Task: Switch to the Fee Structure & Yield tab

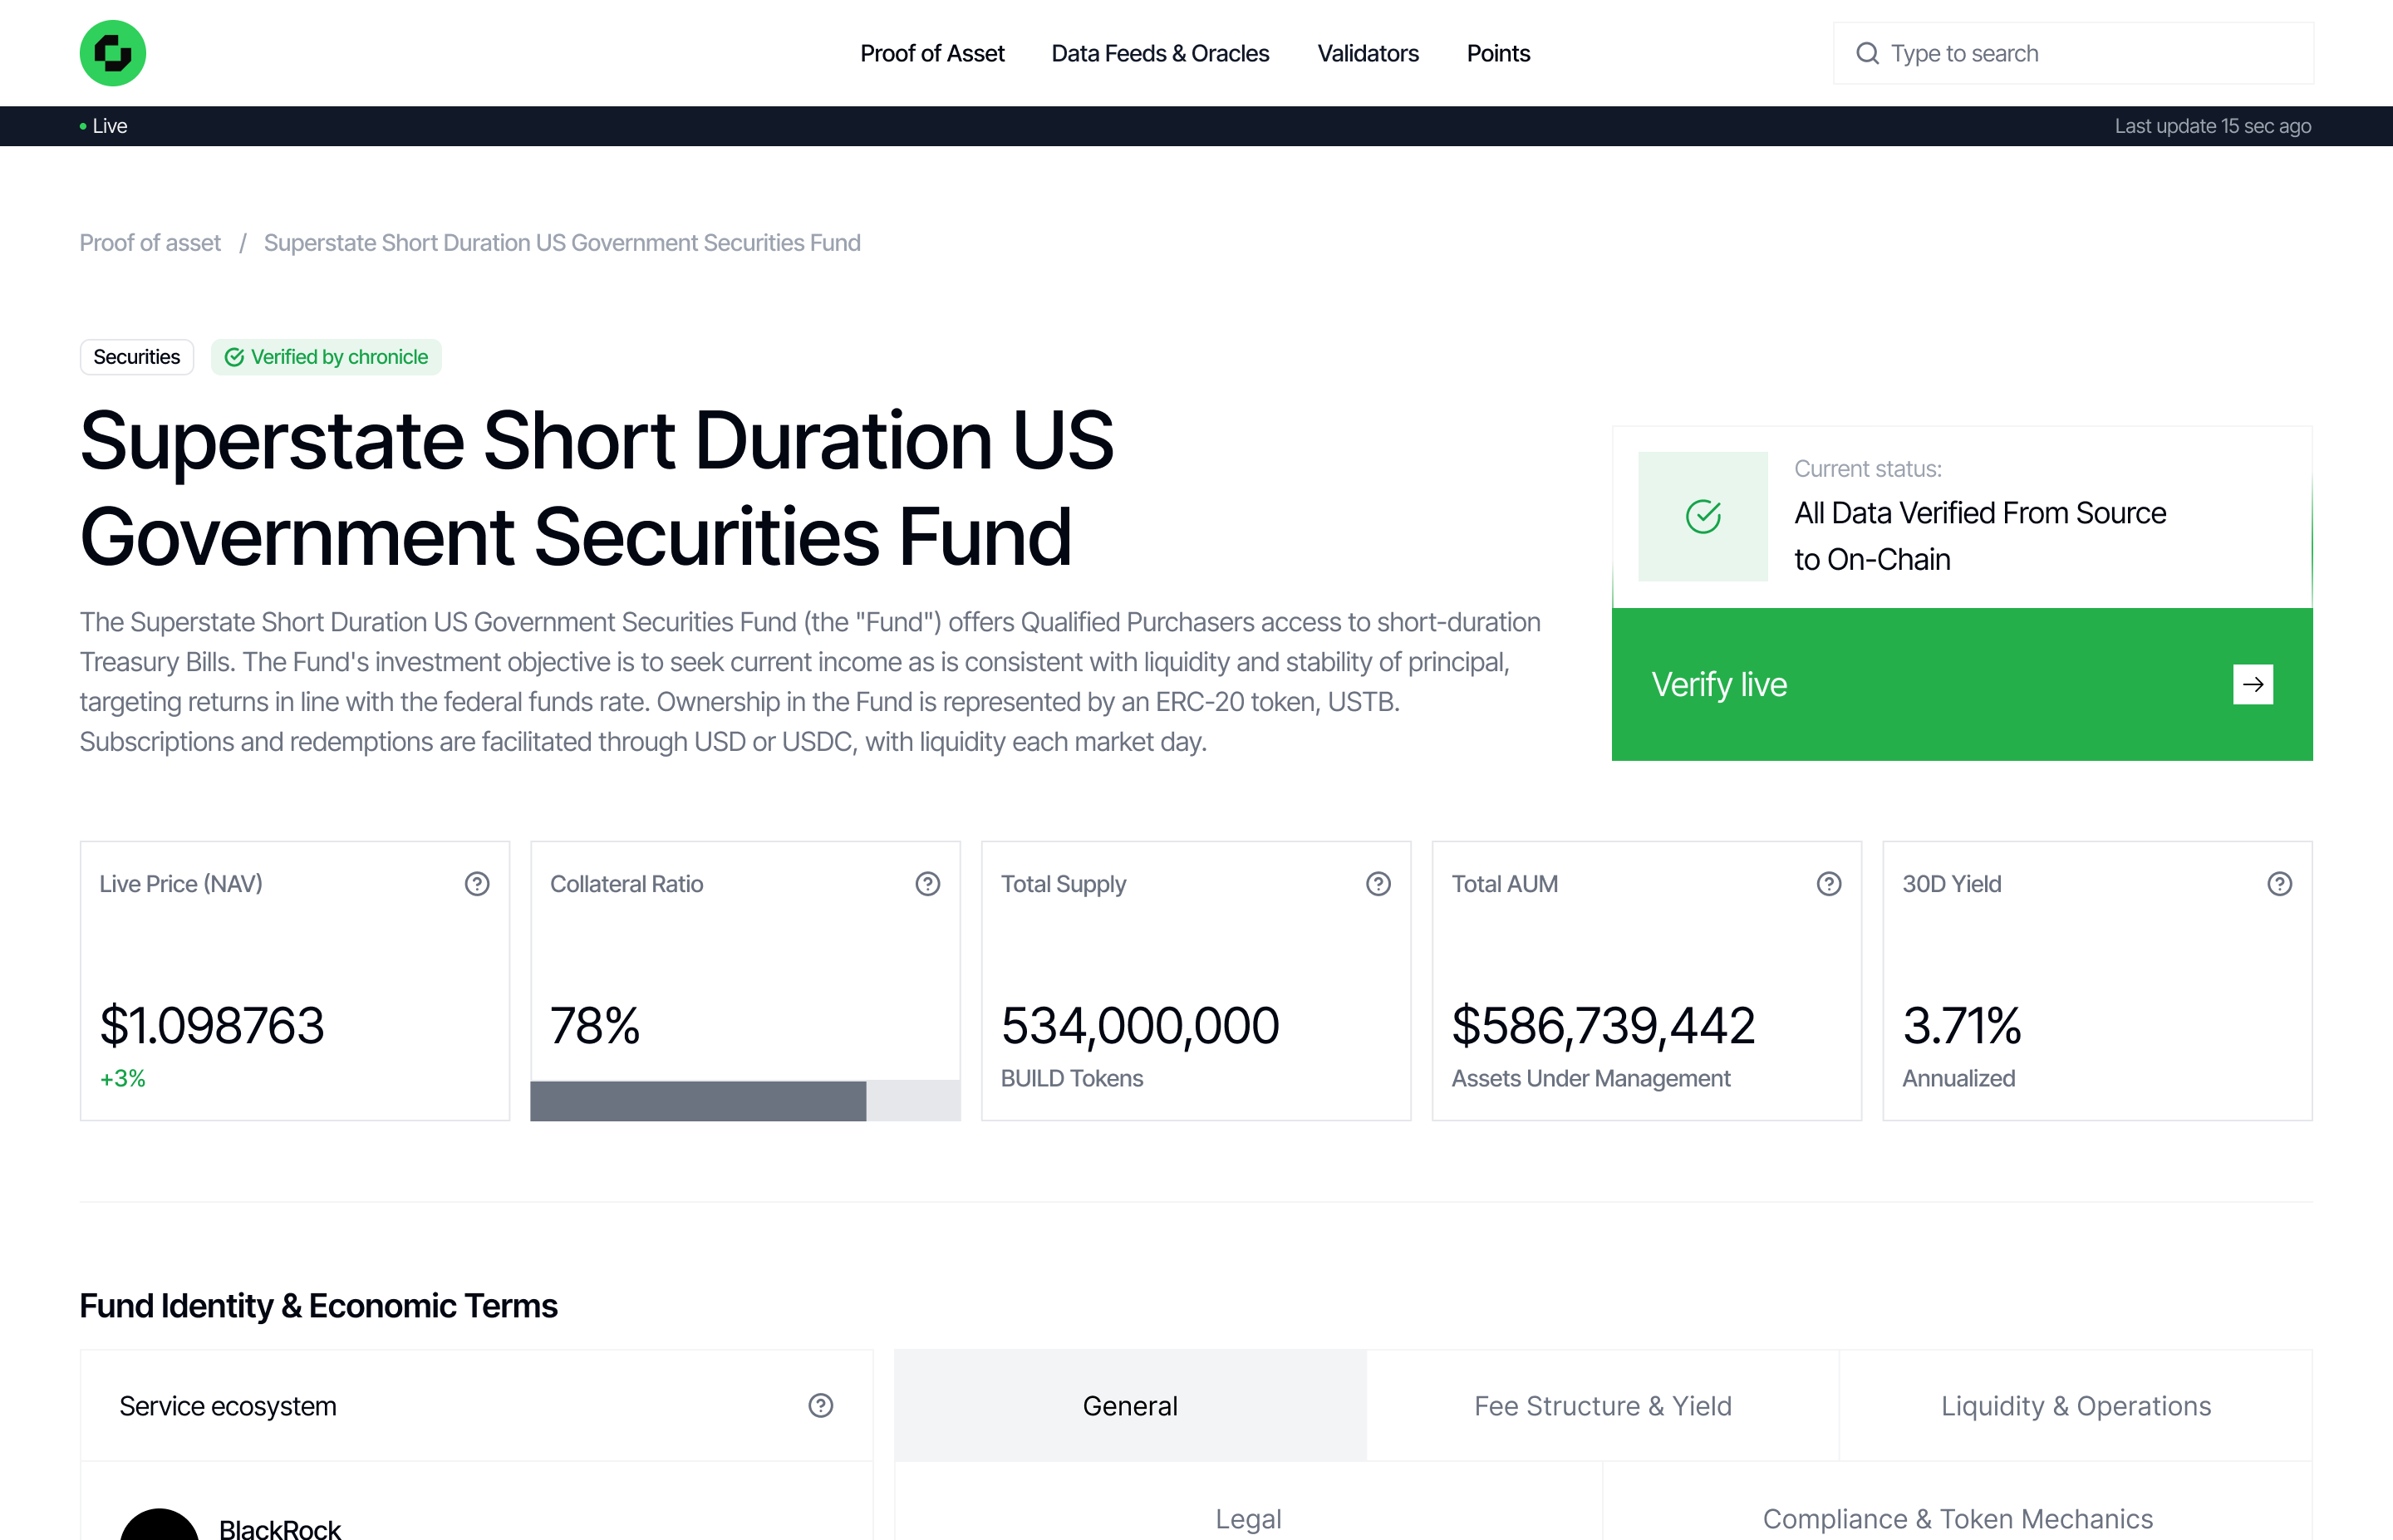Action: 1602,1406
